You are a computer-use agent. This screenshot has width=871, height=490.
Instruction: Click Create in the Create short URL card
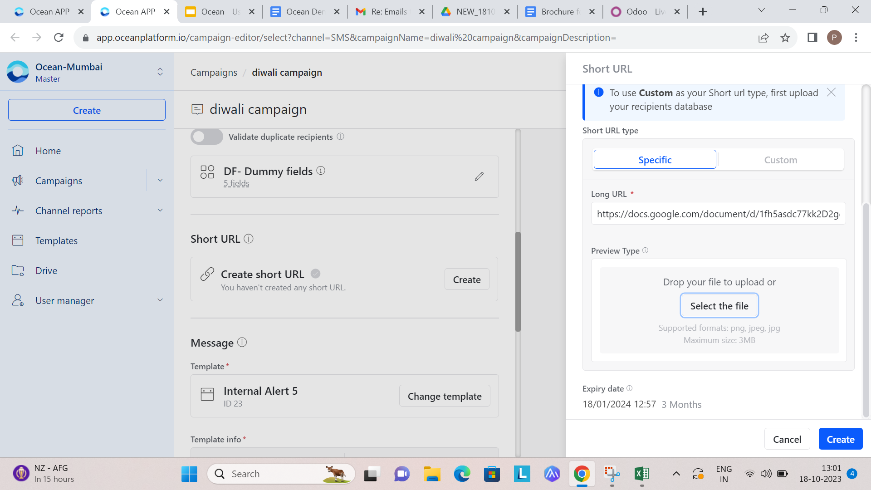point(466,279)
